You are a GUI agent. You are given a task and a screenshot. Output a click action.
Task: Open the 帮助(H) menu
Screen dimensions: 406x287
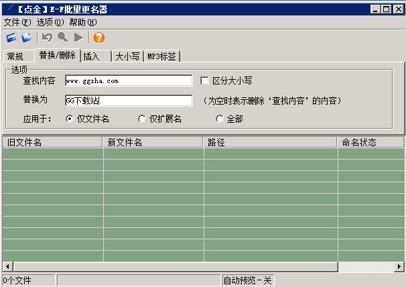tap(83, 22)
